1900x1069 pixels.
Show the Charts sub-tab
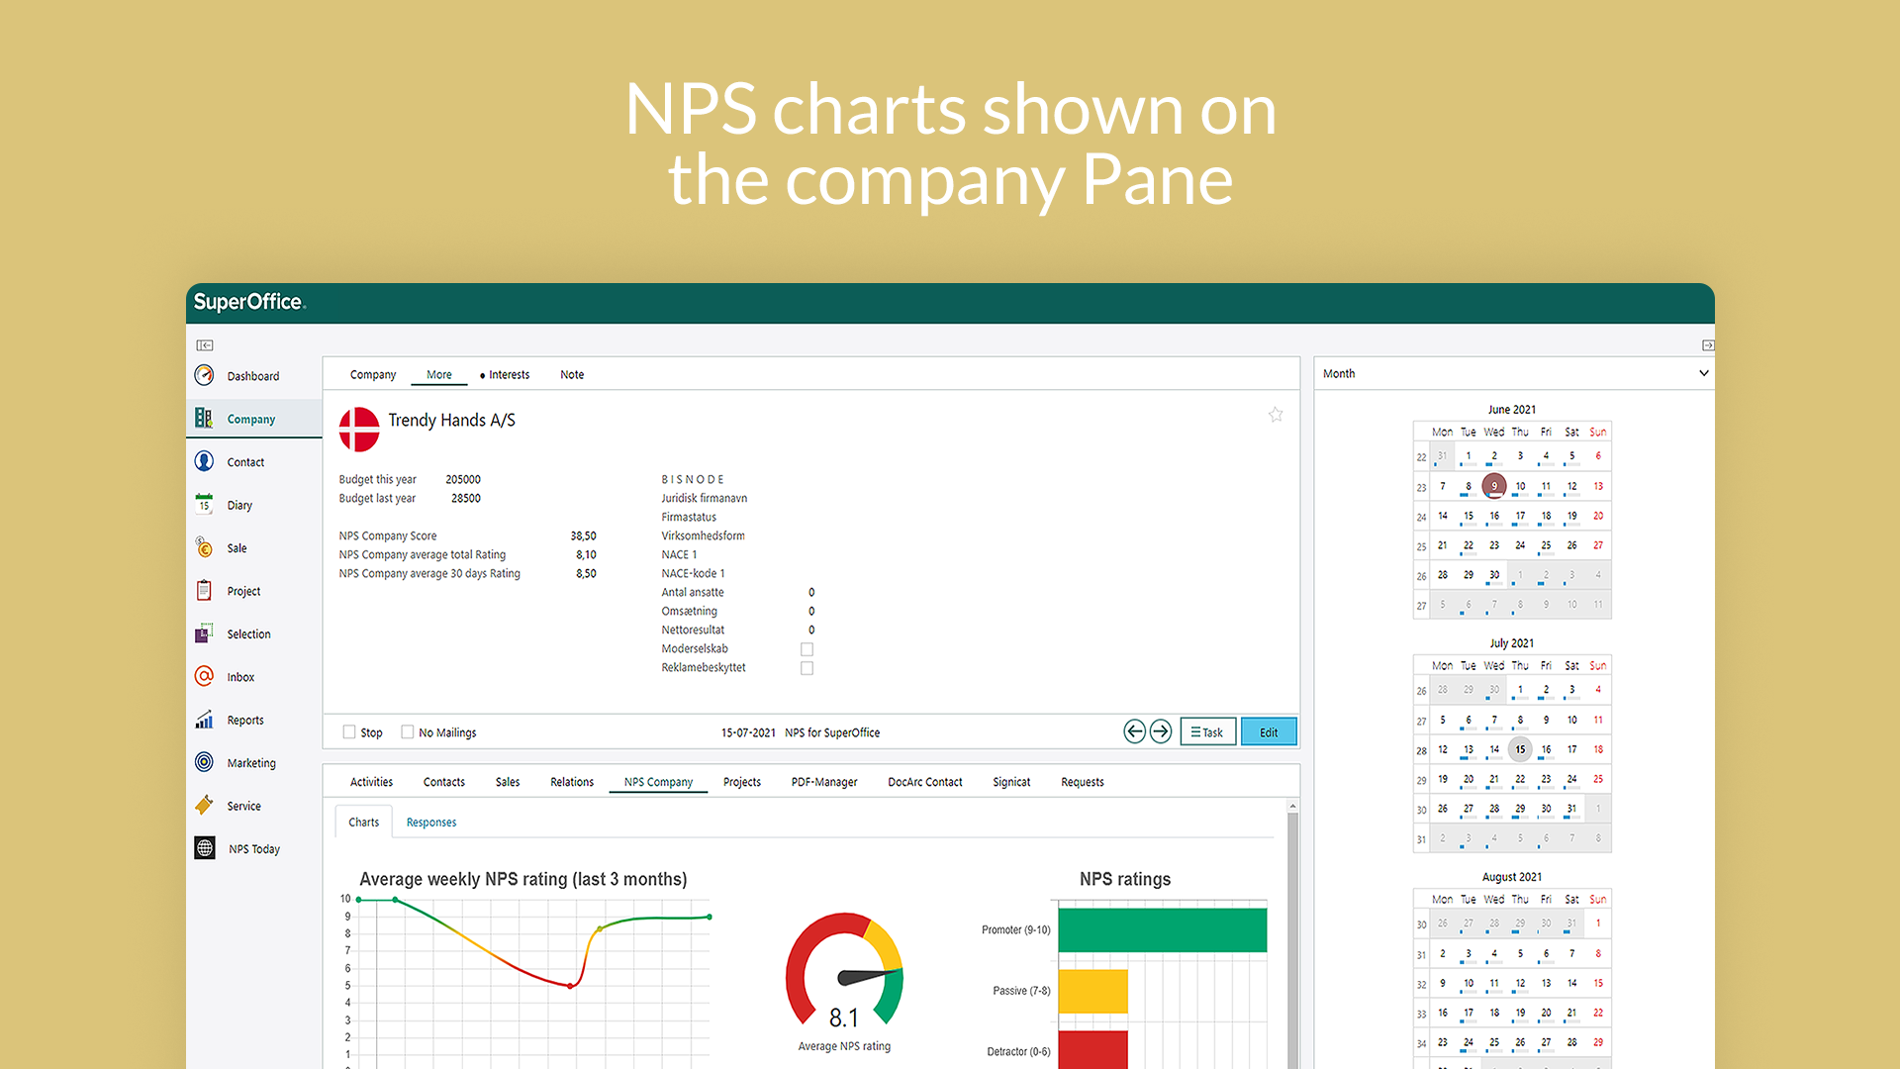coord(363,822)
